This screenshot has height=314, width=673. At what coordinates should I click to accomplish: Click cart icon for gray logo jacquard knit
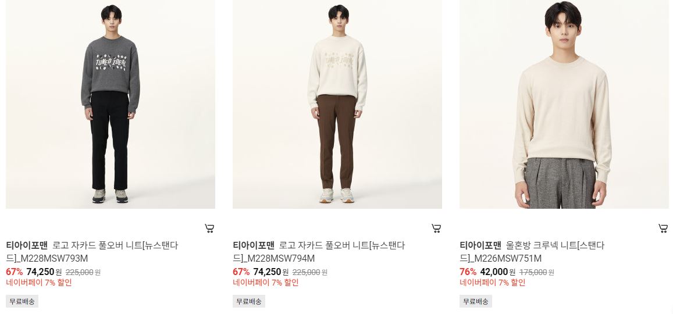209,228
